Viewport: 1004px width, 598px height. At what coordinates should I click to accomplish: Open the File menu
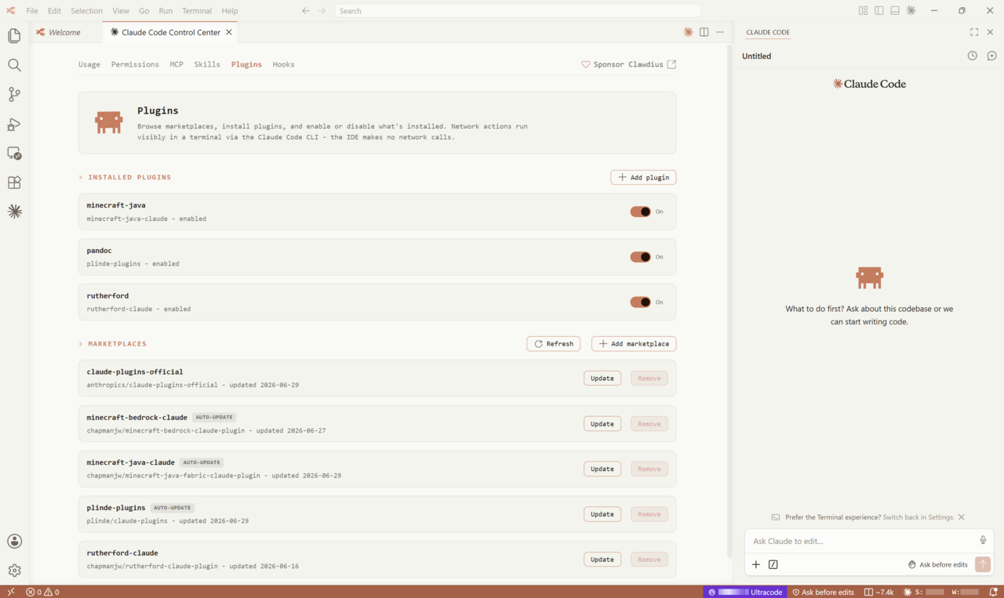32,11
